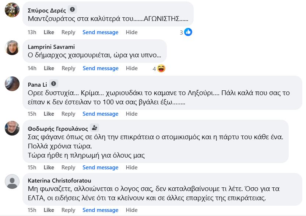
Task: Open Pana Li avatar photo
Action: 12,84
